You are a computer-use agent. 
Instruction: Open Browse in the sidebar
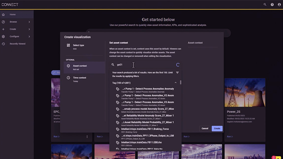click(17, 22)
